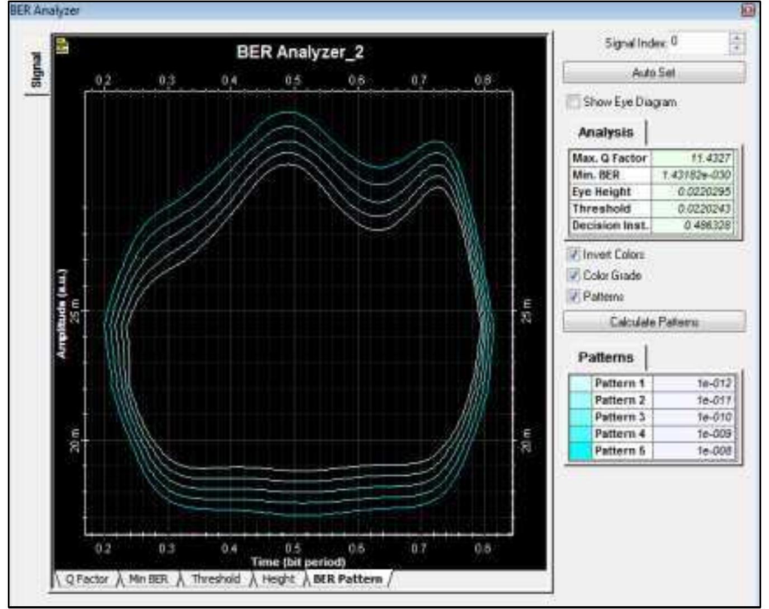Toggle the Patterns checkbox
Image resolution: width=769 pixels, height=609 pixels.
click(573, 296)
